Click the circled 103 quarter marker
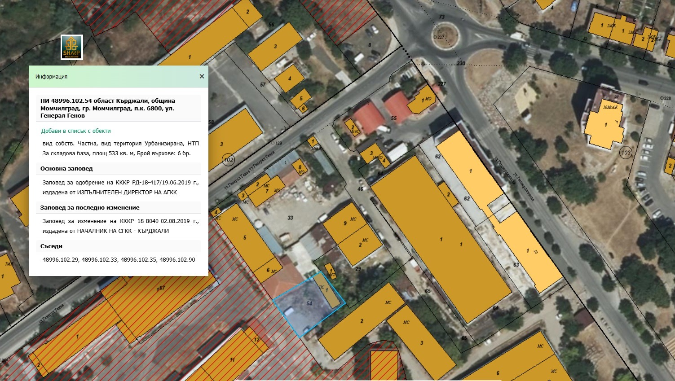Viewport: 675px width, 381px height. [x=626, y=153]
